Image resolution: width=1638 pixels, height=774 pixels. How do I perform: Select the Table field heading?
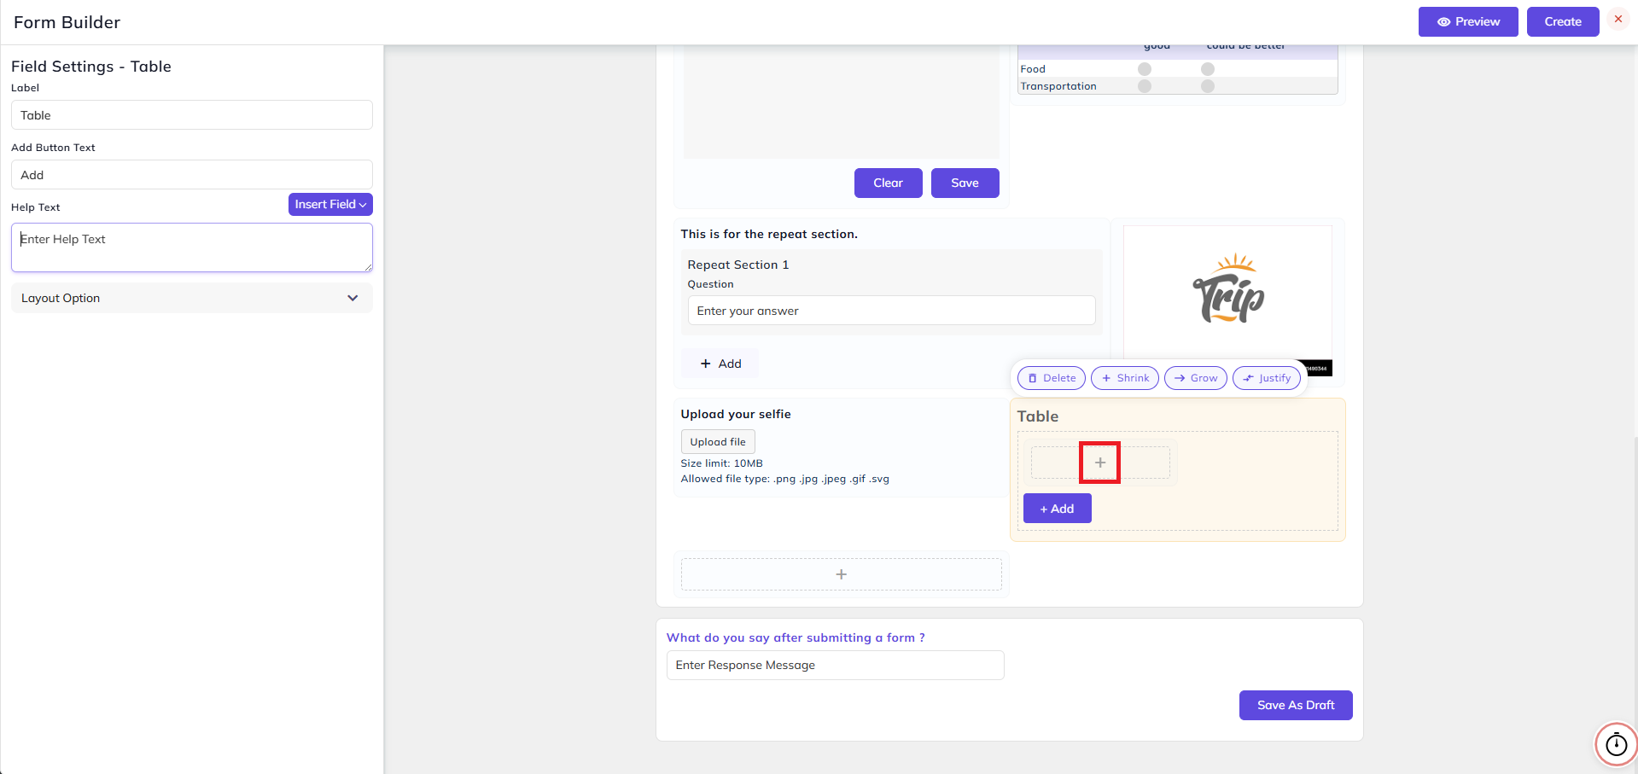coord(1038,416)
